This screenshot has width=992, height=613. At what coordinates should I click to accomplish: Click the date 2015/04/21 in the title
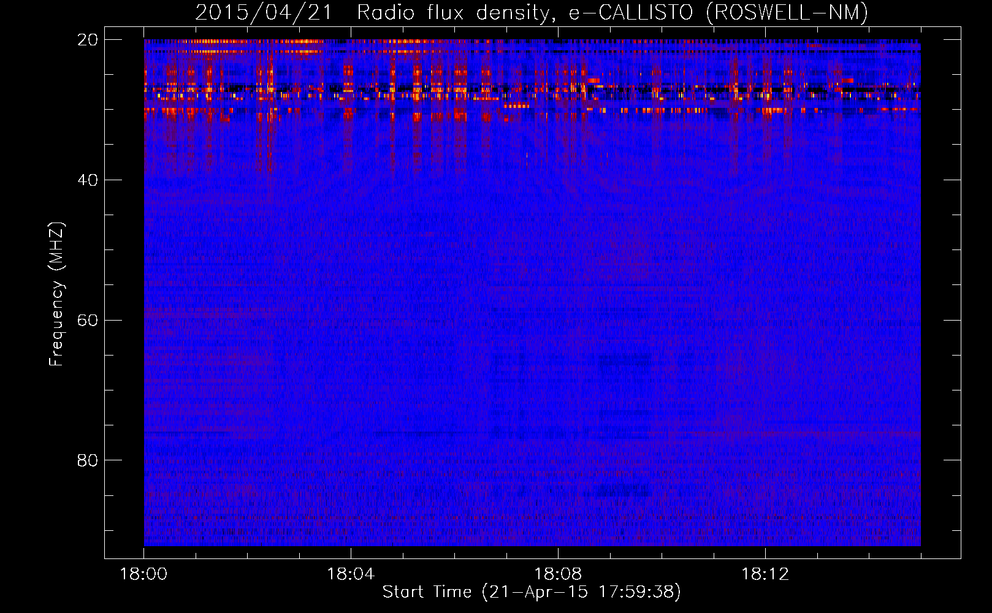click(264, 12)
